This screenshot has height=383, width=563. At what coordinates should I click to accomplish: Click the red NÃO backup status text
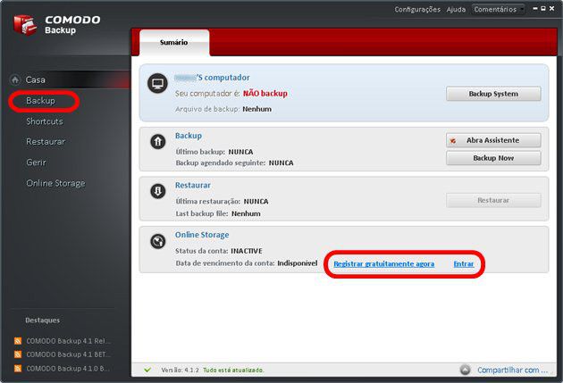point(265,94)
